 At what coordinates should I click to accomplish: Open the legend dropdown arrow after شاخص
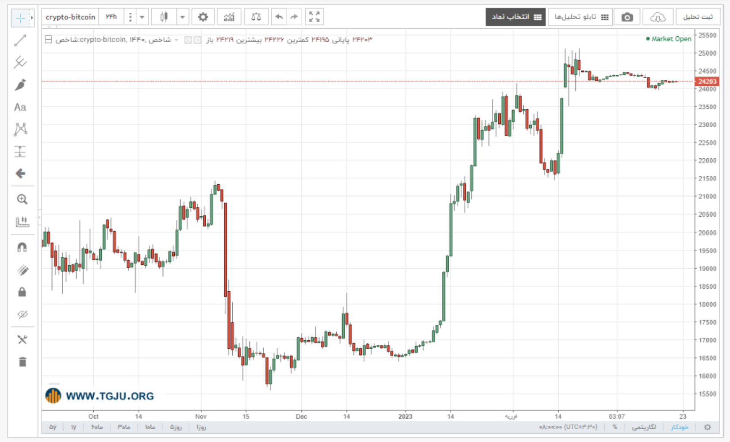coord(177,40)
